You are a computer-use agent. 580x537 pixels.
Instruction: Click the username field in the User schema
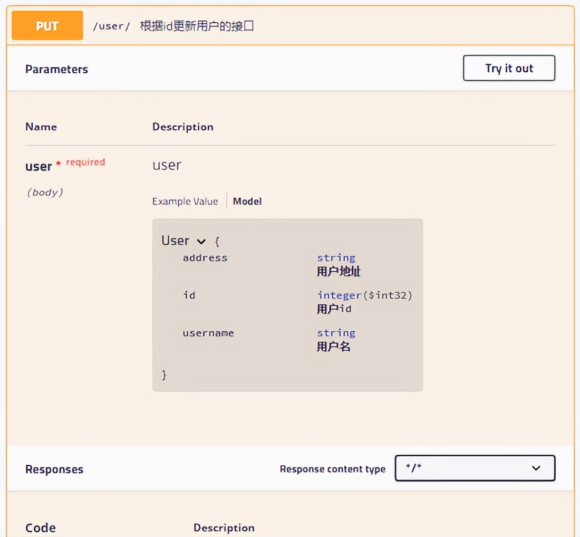(208, 333)
